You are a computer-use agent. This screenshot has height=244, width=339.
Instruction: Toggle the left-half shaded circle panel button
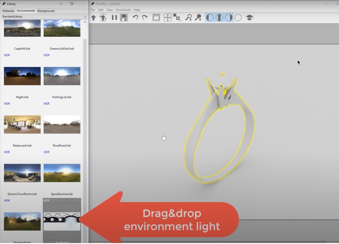point(210,18)
